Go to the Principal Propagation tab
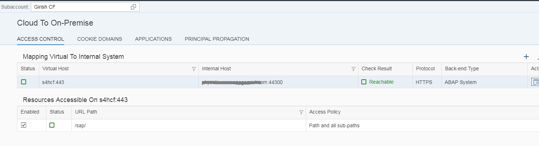This screenshot has width=539, height=146. click(x=217, y=39)
